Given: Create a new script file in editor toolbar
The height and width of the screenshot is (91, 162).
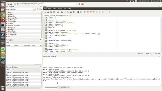Looking at the screenshot, I should tap(45, 12).
